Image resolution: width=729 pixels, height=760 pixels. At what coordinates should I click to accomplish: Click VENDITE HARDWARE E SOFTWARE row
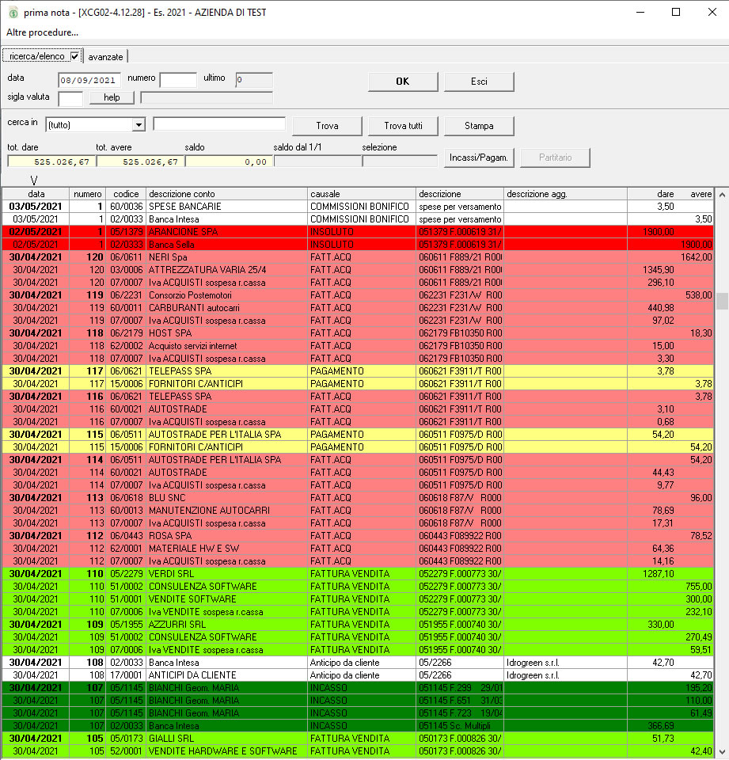tap(358, 750)
